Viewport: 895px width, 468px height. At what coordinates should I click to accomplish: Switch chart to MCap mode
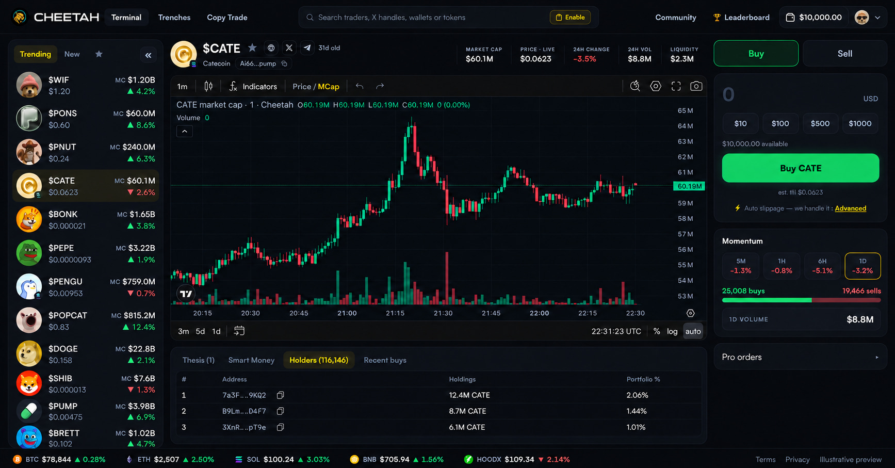click(x=329, y=87)
